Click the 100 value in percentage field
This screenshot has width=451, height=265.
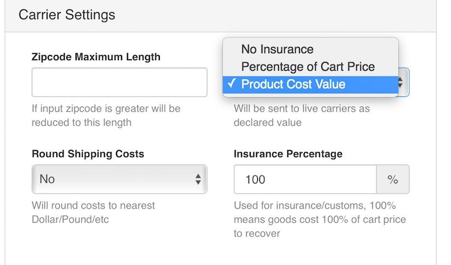(x=255, y=179)
